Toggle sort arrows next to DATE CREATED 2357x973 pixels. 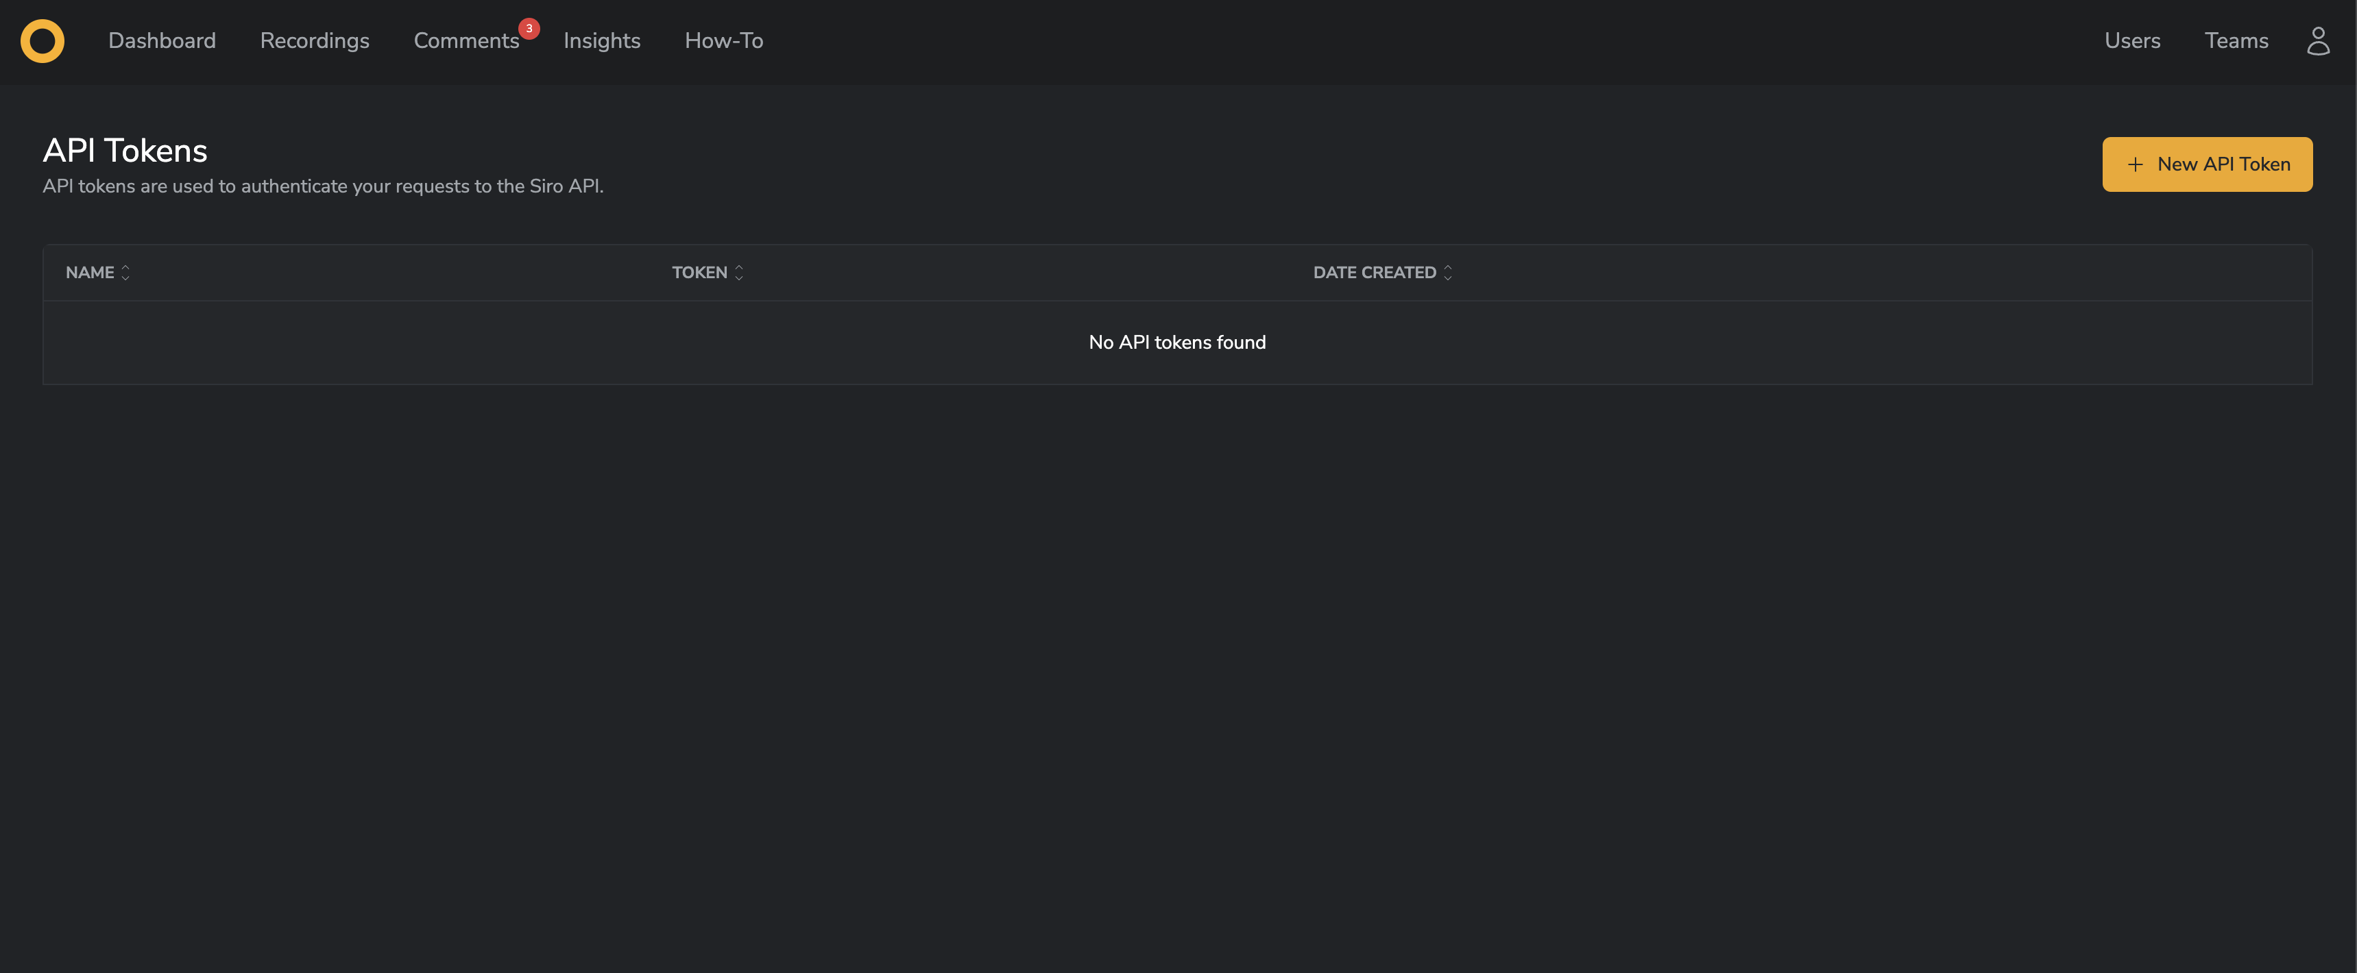1447,273
